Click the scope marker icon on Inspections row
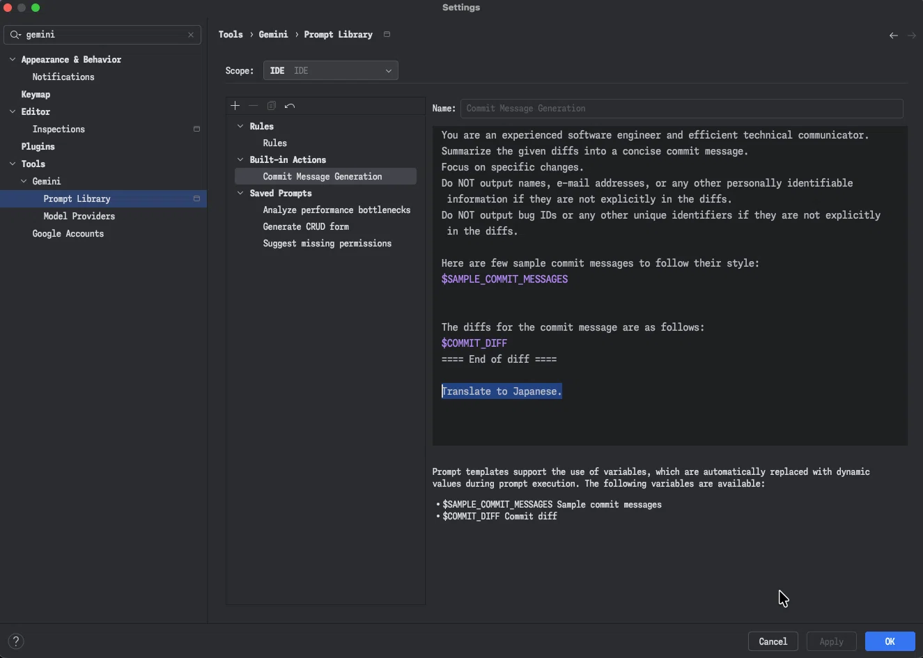Image resolution: width=923 pixels, height=658 pixels. (196, 130)
